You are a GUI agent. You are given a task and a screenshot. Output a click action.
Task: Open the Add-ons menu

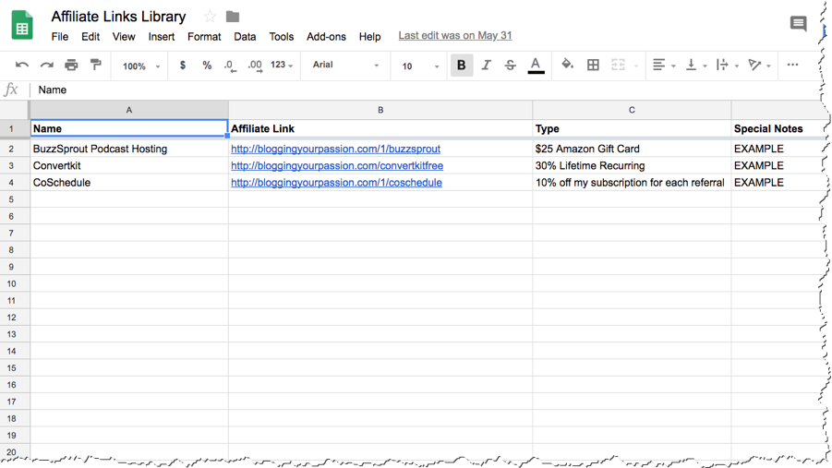pyautogui.click(x=326, y=37)
